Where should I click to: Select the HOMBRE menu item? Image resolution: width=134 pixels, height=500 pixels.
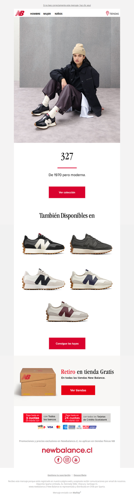pos(35,14)
